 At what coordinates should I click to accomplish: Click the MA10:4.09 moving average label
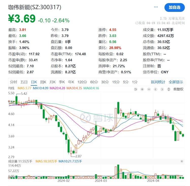[41, 88]
